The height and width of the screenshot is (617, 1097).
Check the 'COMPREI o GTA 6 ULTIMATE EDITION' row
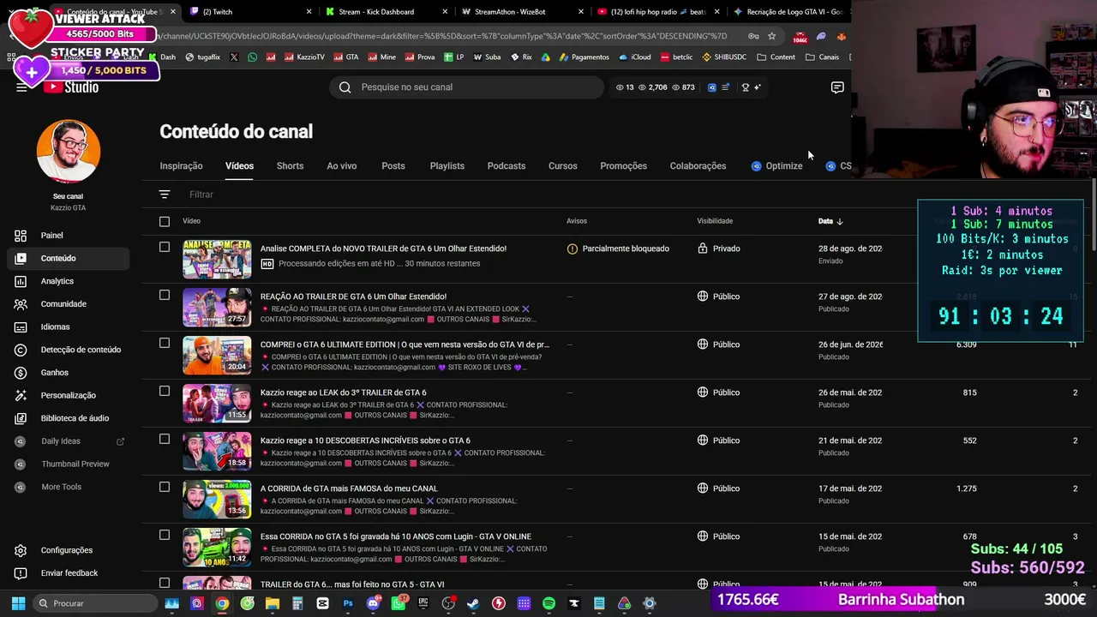point(165,344)
